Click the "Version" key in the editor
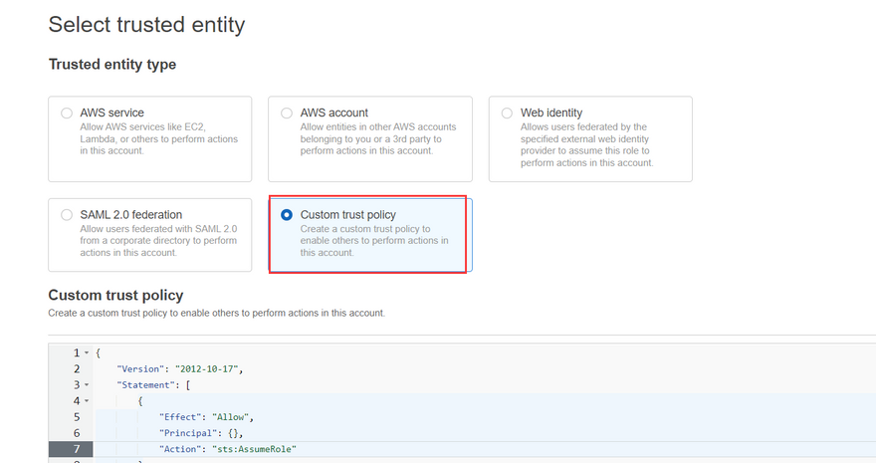876x463 pixels. tap(140, 369)
